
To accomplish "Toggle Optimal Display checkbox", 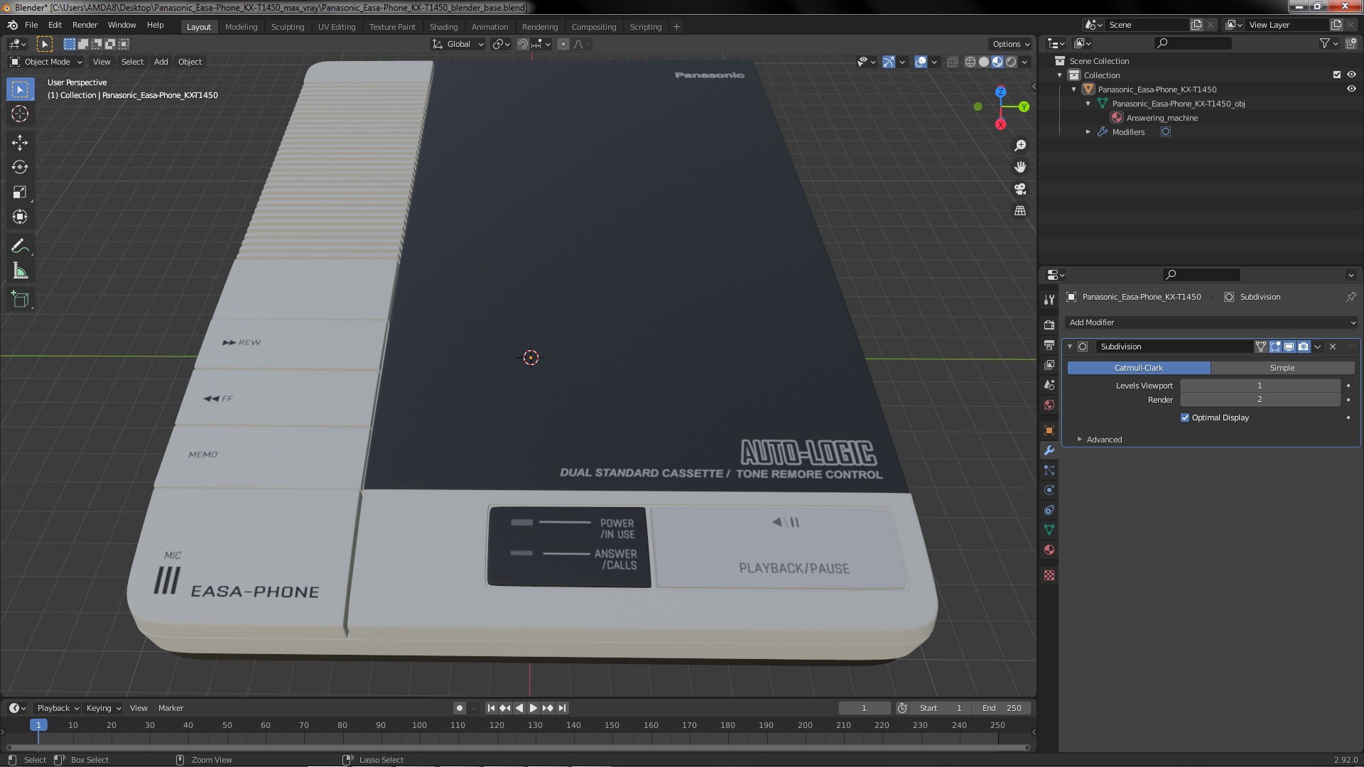I will coord(1185,418).
